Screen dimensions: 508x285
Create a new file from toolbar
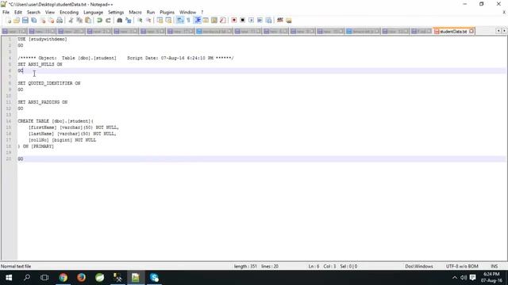pyautogui.click(x=9, y=21)
